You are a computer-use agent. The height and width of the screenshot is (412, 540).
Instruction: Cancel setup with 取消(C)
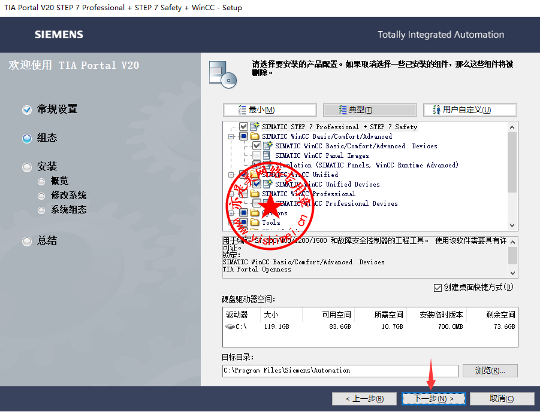[x=502, y=399]
